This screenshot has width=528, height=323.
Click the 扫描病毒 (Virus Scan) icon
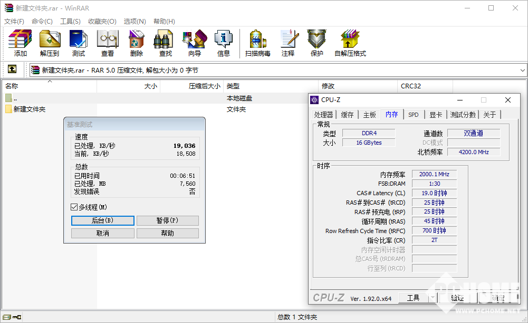257,43
